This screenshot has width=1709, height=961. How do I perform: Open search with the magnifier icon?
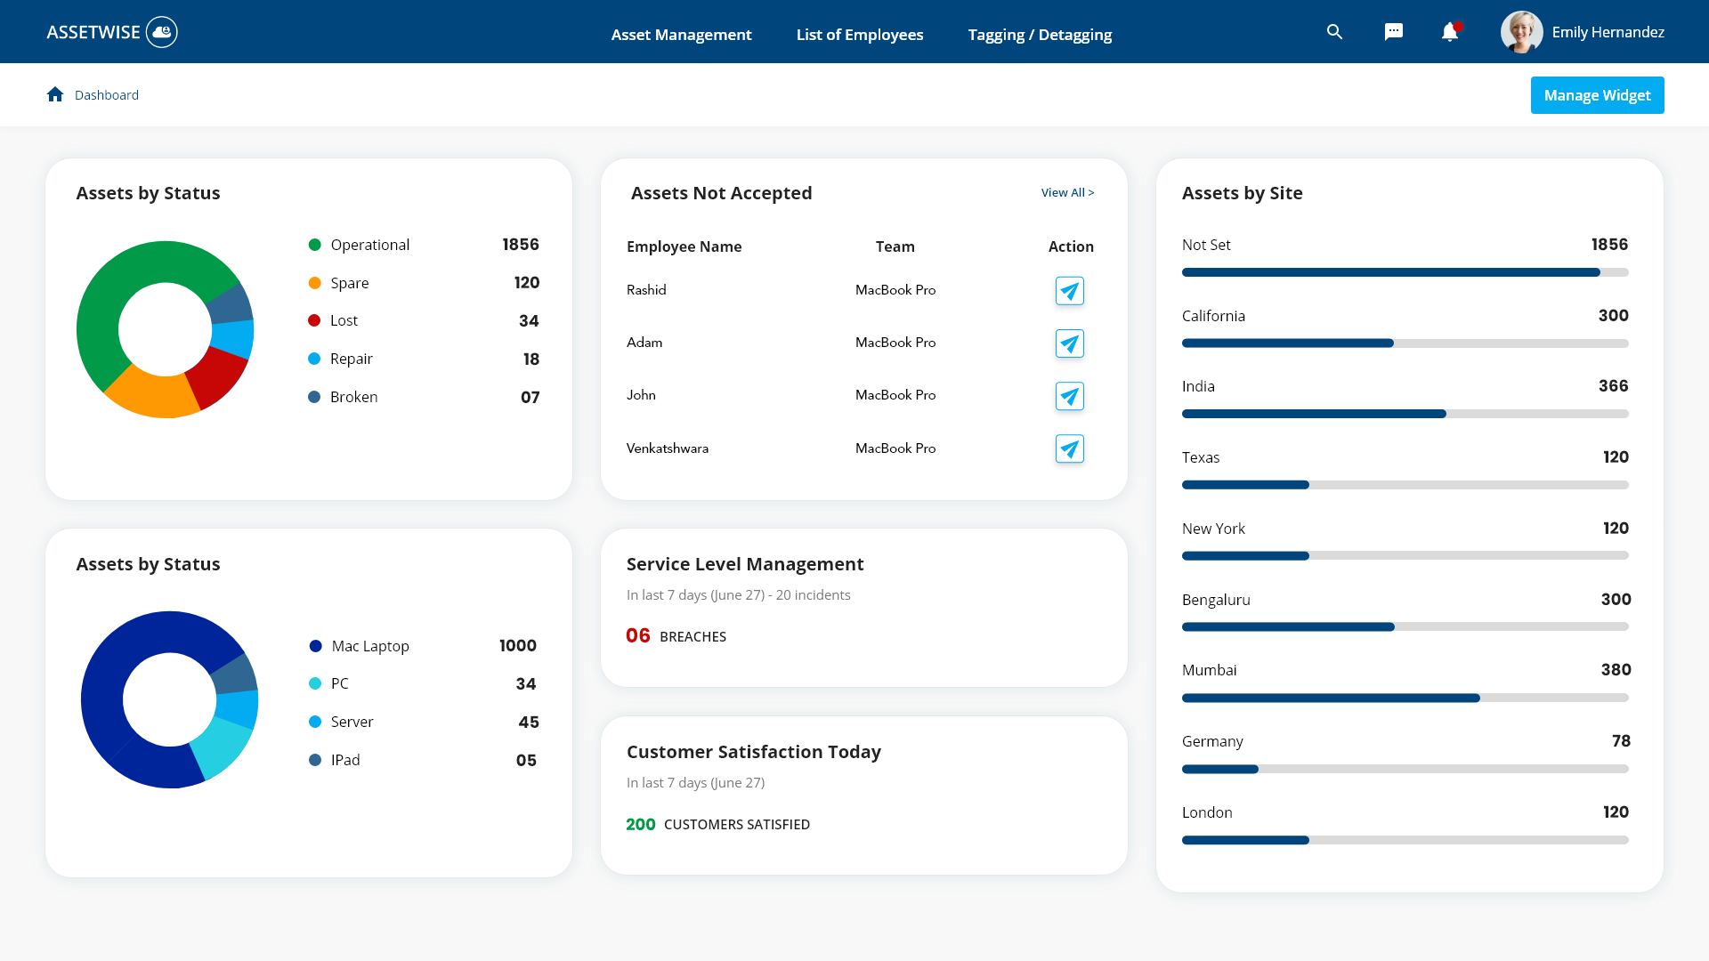point(1334,32)
